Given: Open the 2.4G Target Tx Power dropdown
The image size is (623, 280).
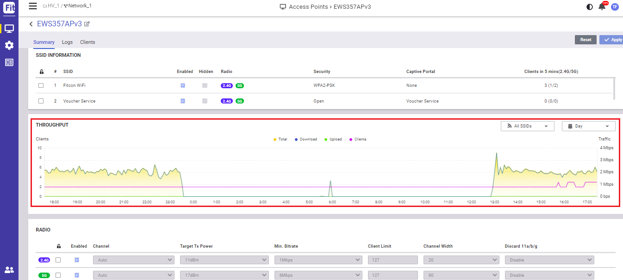Looking at the screenshot, I should click(x=224, y=260).
